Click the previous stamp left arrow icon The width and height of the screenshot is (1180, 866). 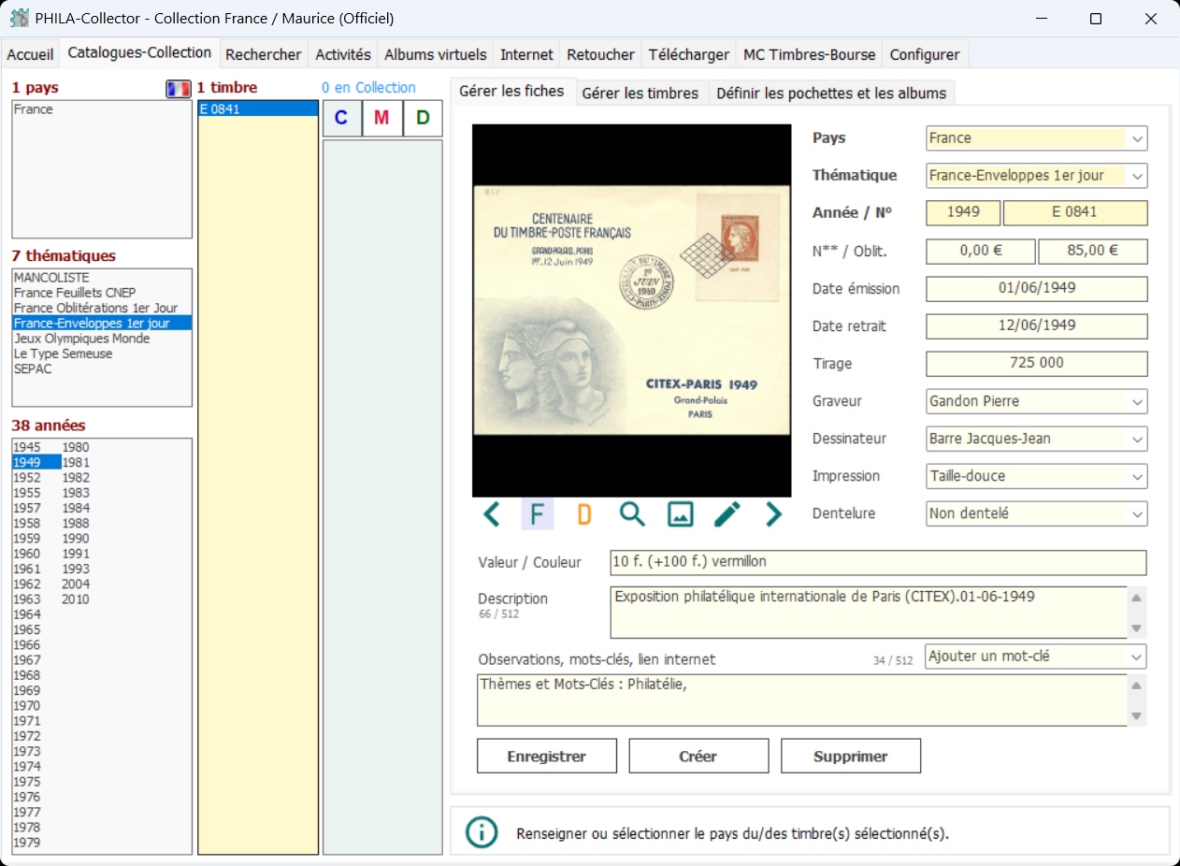[492, 513]
